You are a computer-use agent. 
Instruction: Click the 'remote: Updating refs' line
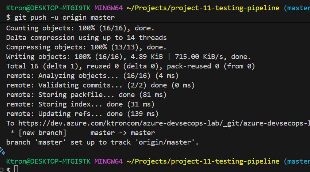point(83,114)
